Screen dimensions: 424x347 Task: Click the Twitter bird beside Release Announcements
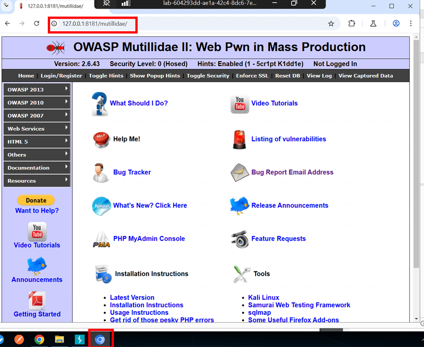coord(239,206)
